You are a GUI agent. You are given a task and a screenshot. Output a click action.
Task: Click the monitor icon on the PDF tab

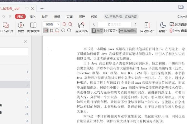[x=27, y=8]
